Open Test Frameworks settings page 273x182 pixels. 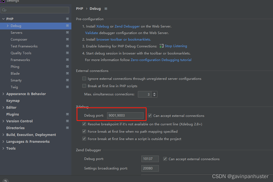(x=24, y=46)
